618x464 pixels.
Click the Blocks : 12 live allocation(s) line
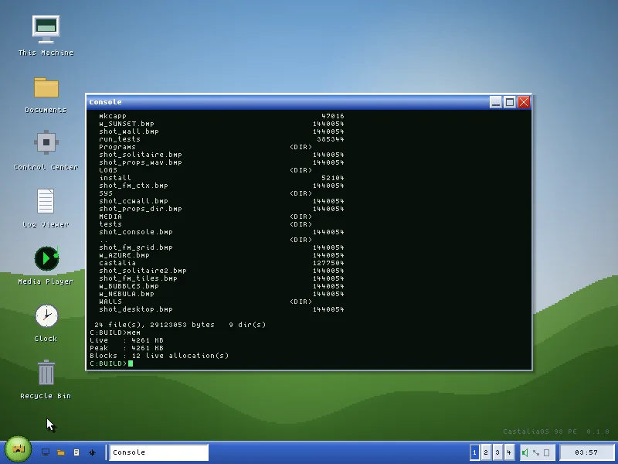coord(159,356)
